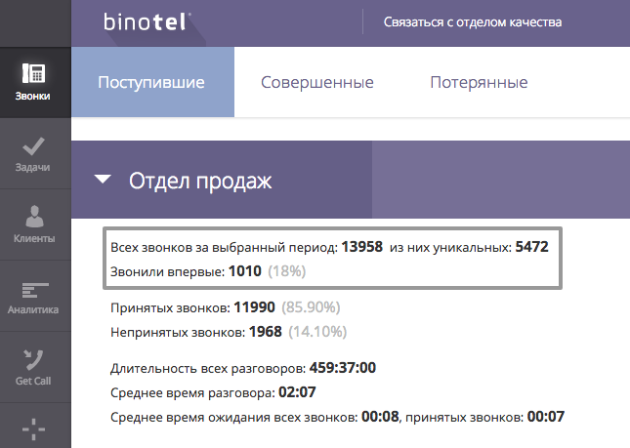Viewport: 630px width, 448px height.
Task: Click the Принятых звонков label
Action: click(170, 307)
